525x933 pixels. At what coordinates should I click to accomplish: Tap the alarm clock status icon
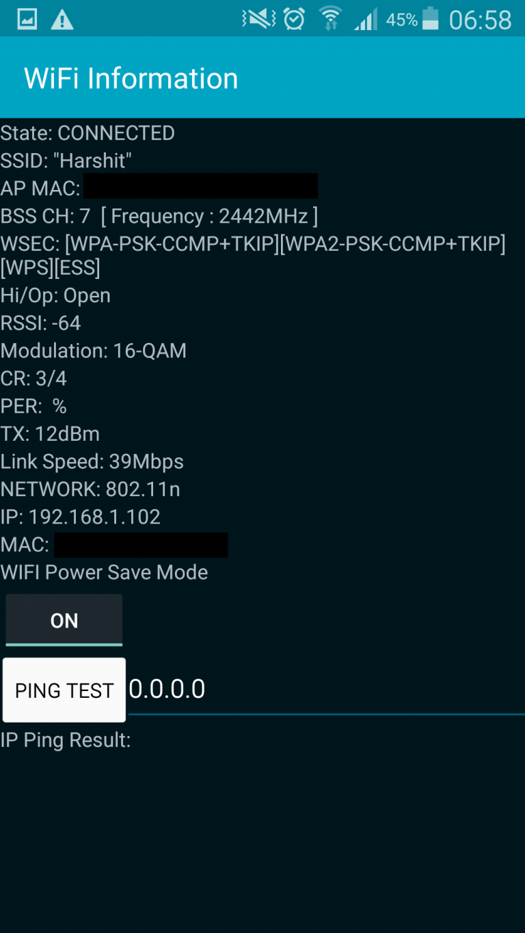pos(295,19)
